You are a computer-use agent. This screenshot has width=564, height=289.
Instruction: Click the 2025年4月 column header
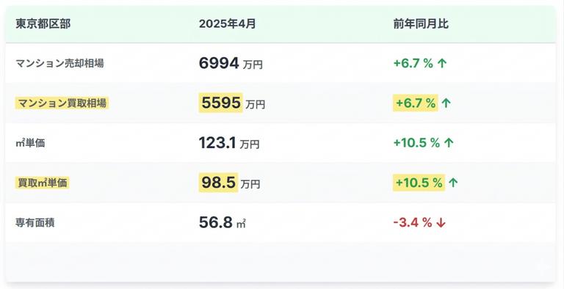(x=227, y=24)
